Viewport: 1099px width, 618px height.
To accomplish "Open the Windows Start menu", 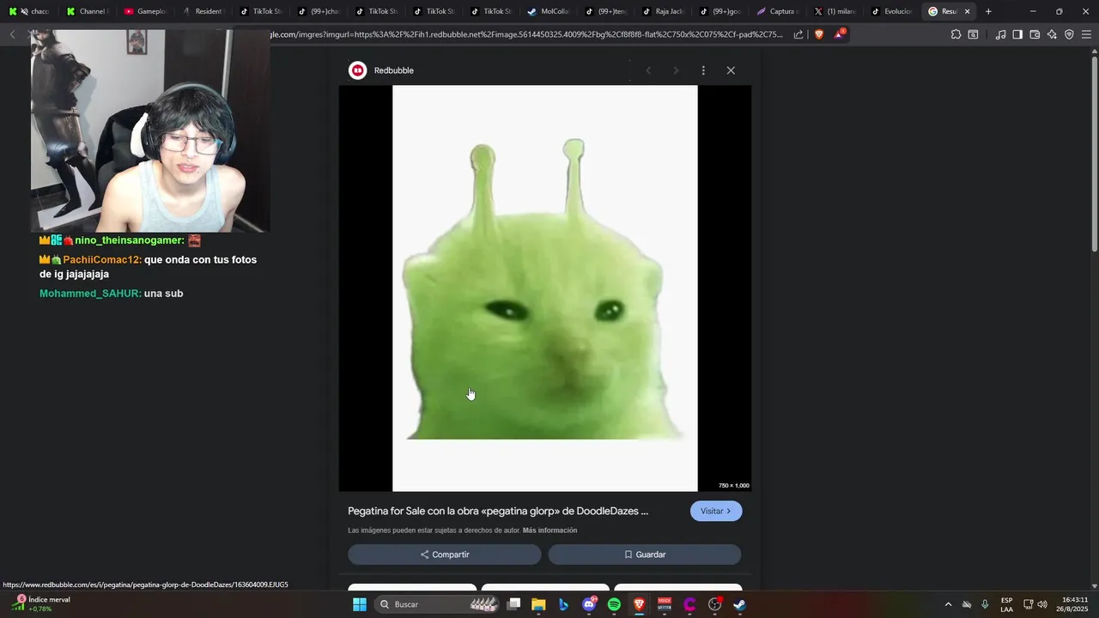I will click(x=360, y=604).
